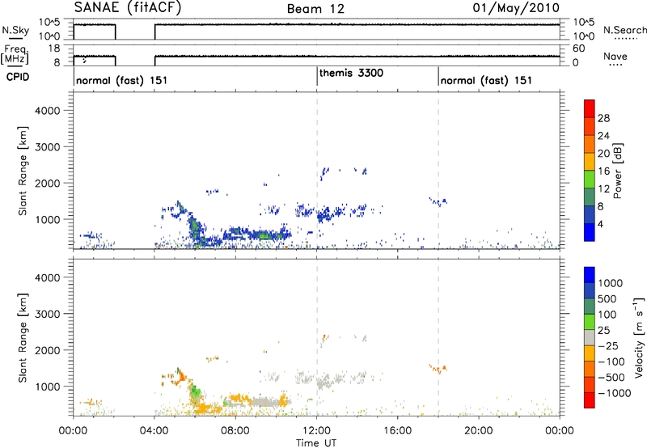Click the Time UT axis title
Viewport: 647px width, 448px height.
[x=316, y=443]
